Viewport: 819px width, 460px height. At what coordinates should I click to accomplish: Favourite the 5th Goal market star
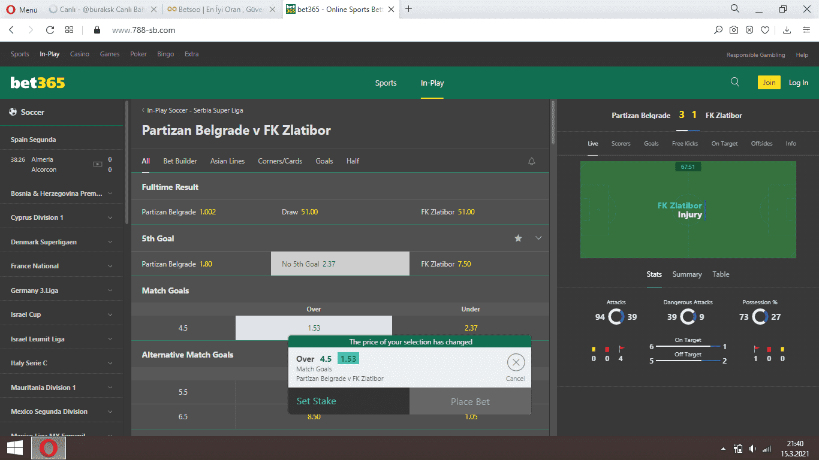[518, 238]
